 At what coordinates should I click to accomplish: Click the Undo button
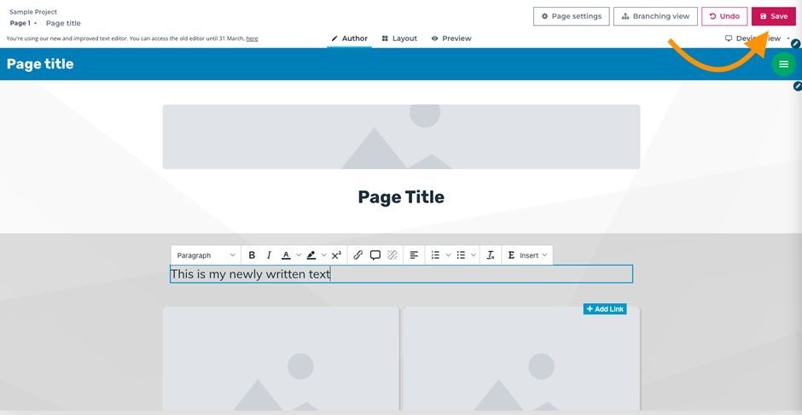pos(724,16)
